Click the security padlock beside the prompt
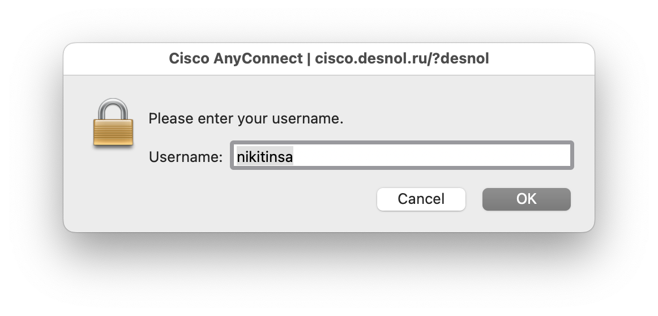 pos(113,123)
